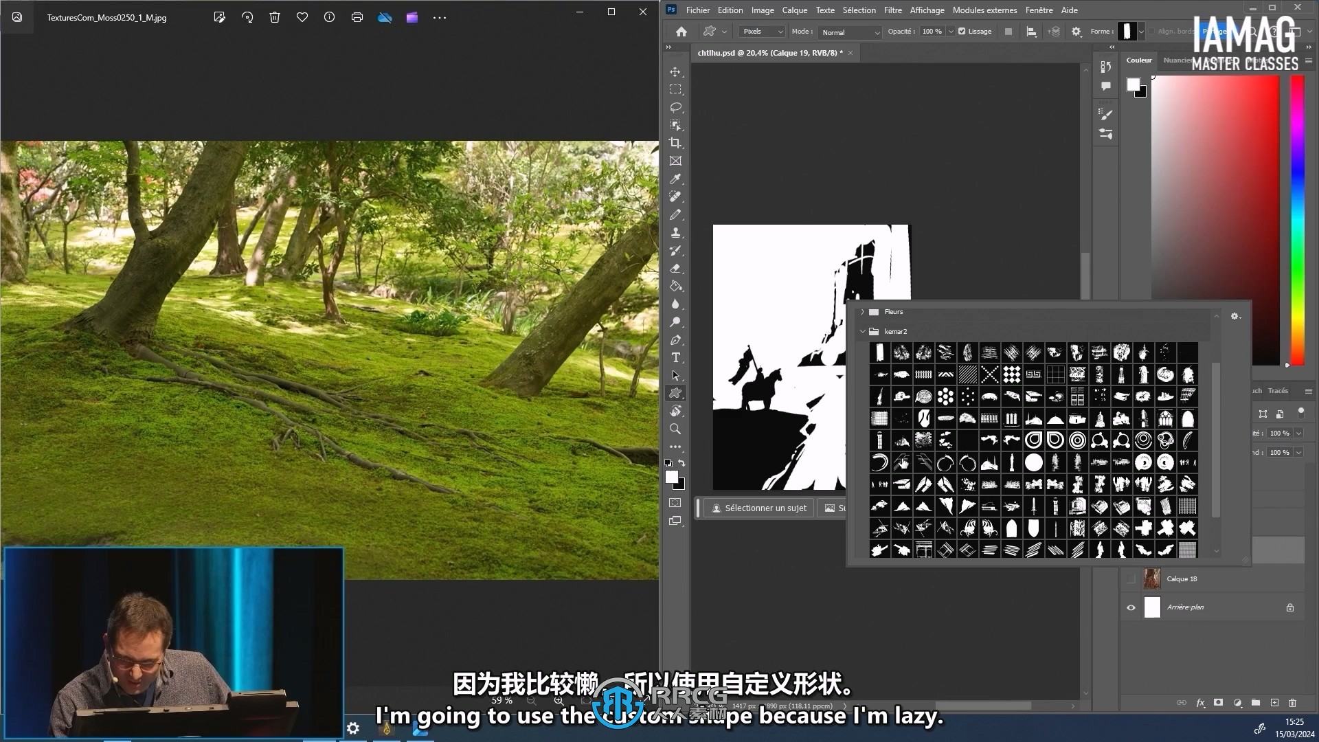
Task: Swap foreground and background colors
Action: (681, 463)
